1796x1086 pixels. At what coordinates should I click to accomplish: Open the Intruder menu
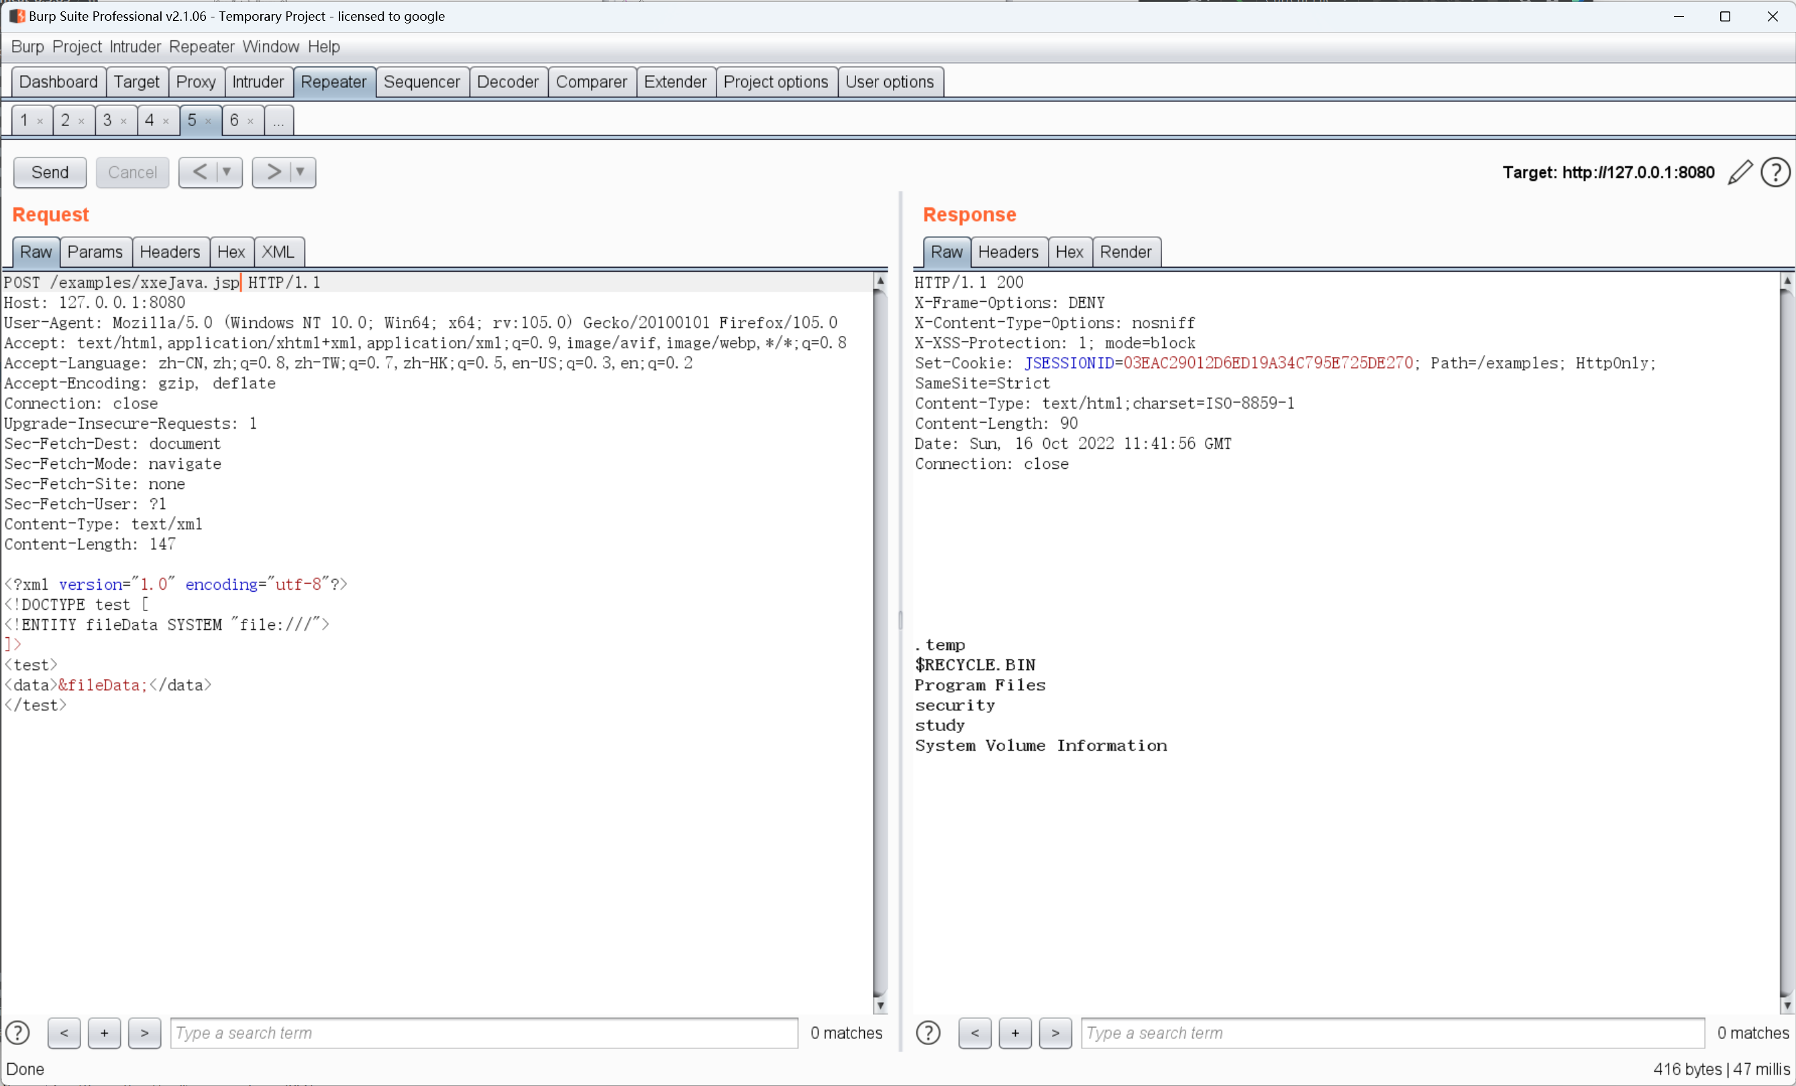(x=135, y=47)
